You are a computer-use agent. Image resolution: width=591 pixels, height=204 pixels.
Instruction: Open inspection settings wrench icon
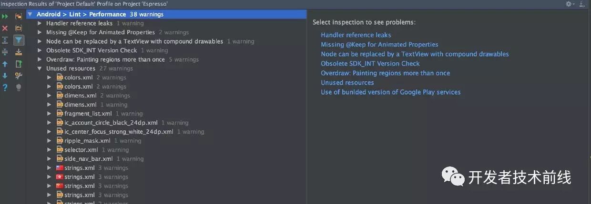tap(19, 76)
